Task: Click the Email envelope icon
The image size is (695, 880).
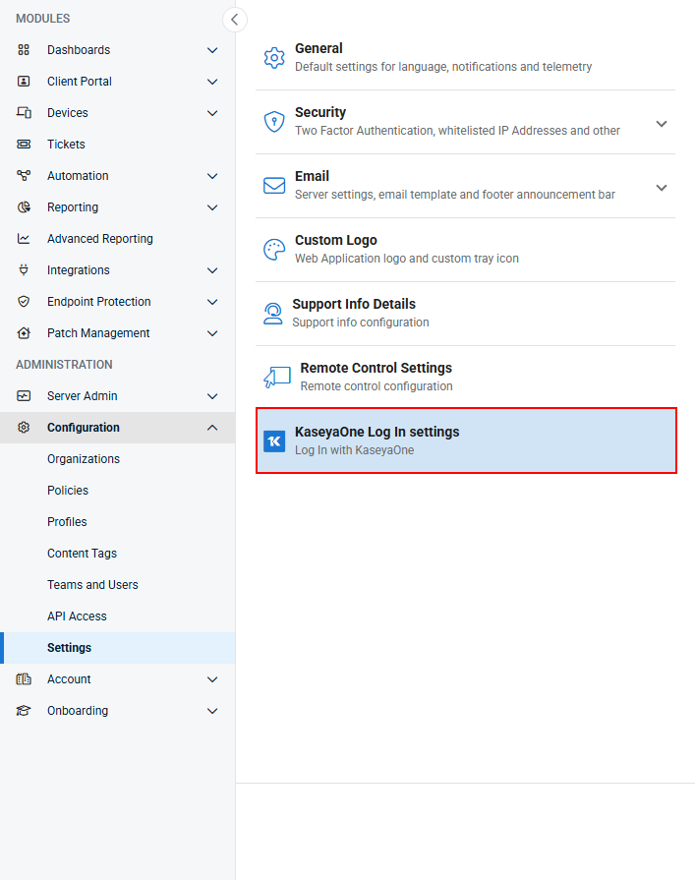Action: click(274, 185)
